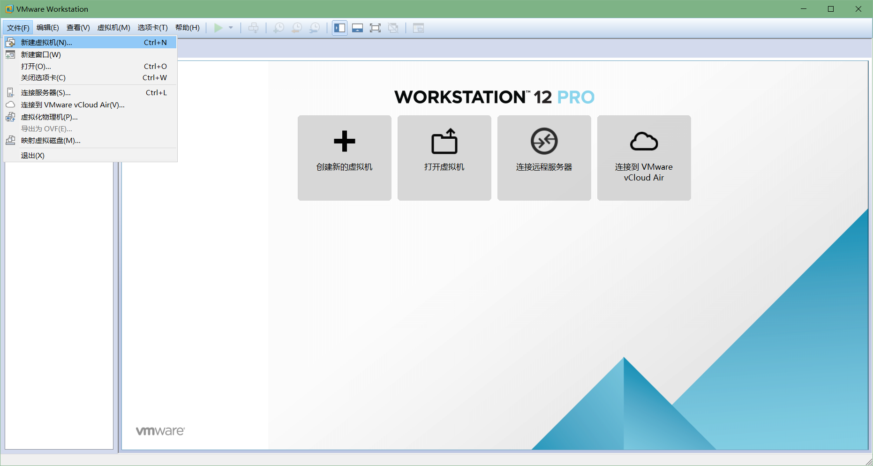Click the 连接到 VMware vCloud Air tile
Screen dimensions: 873x466
pos(643,158)
